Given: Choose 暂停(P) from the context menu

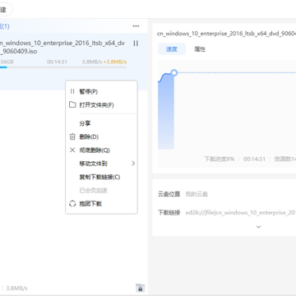Looking at the screenshot, I should pos(89,91).
